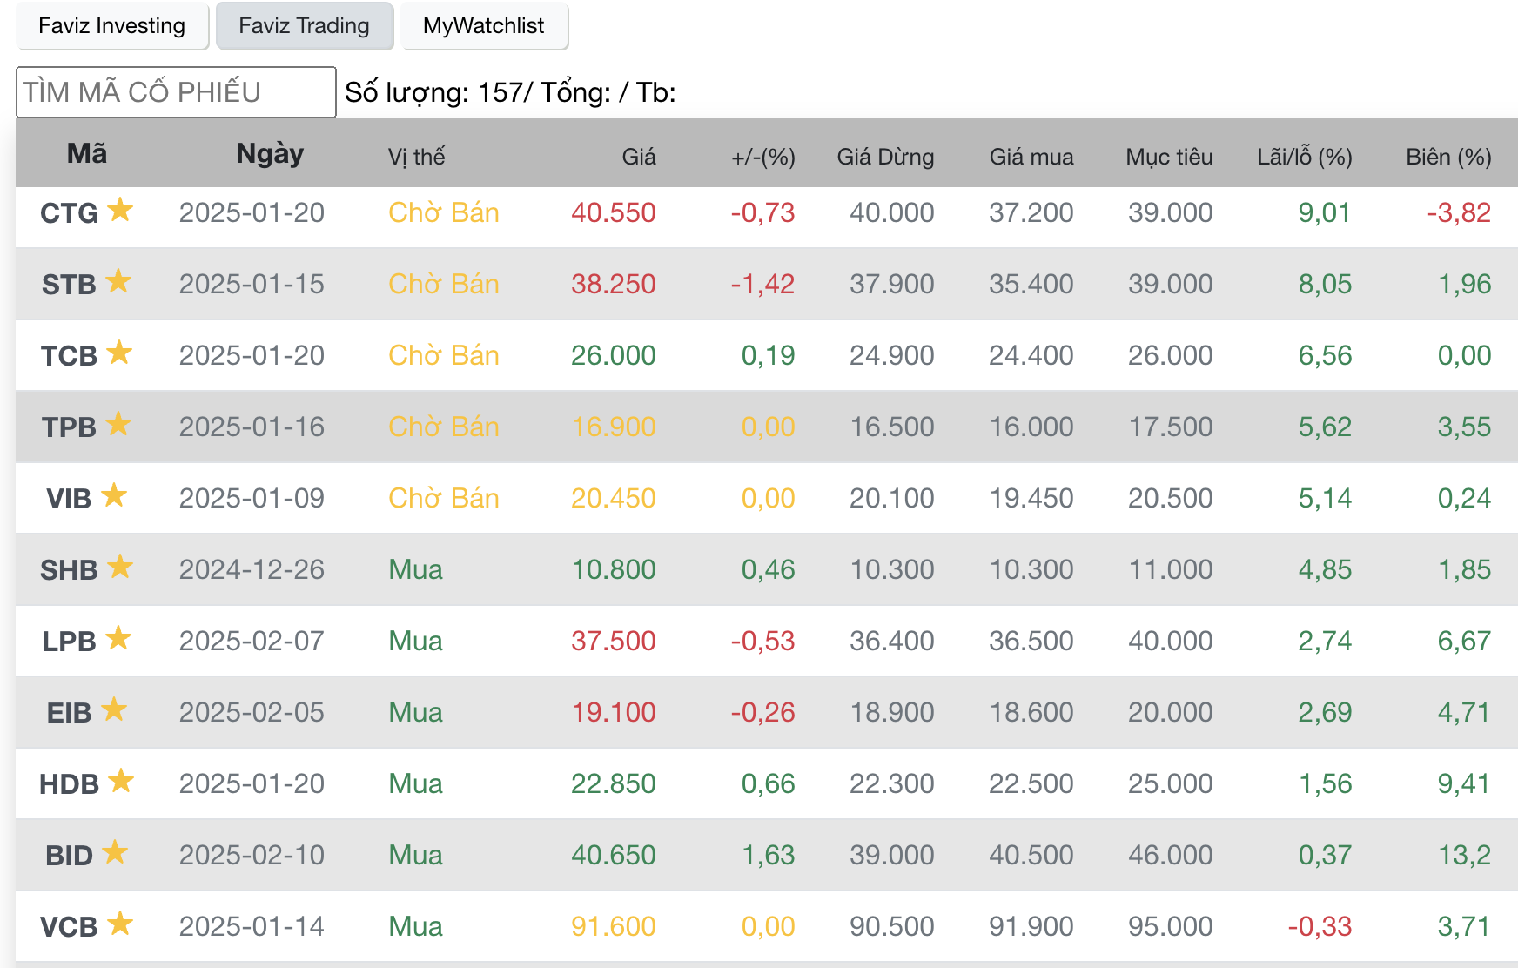Click profit value 9,01 in CTG row
This screenshot has height=968, width=1518.
pos(1325,213)
